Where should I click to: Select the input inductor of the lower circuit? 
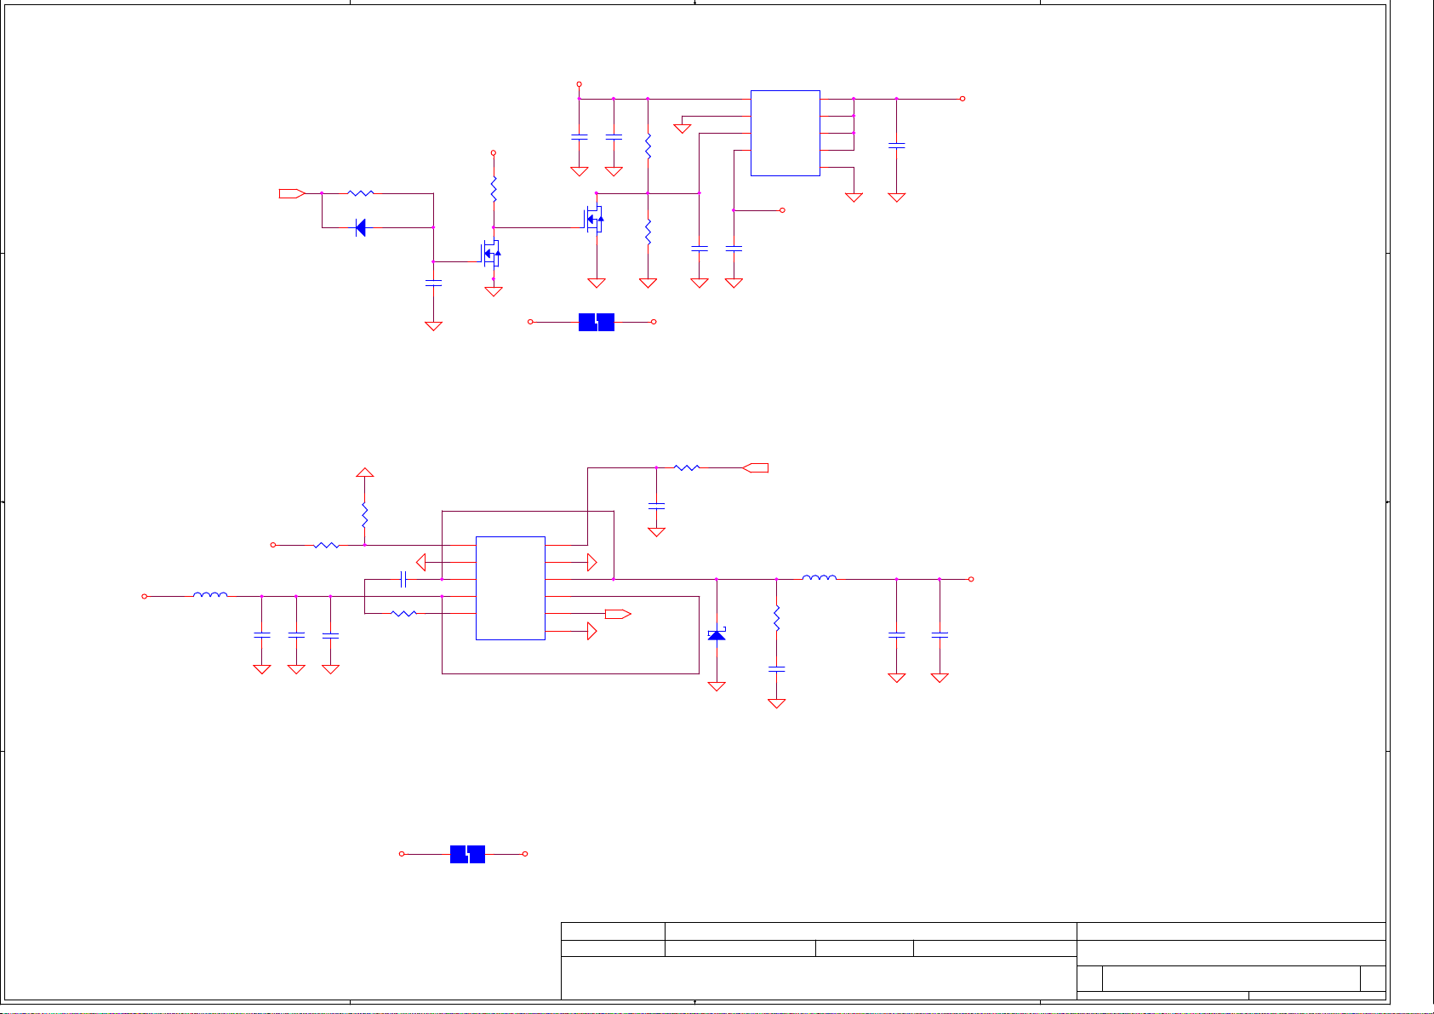210,594
